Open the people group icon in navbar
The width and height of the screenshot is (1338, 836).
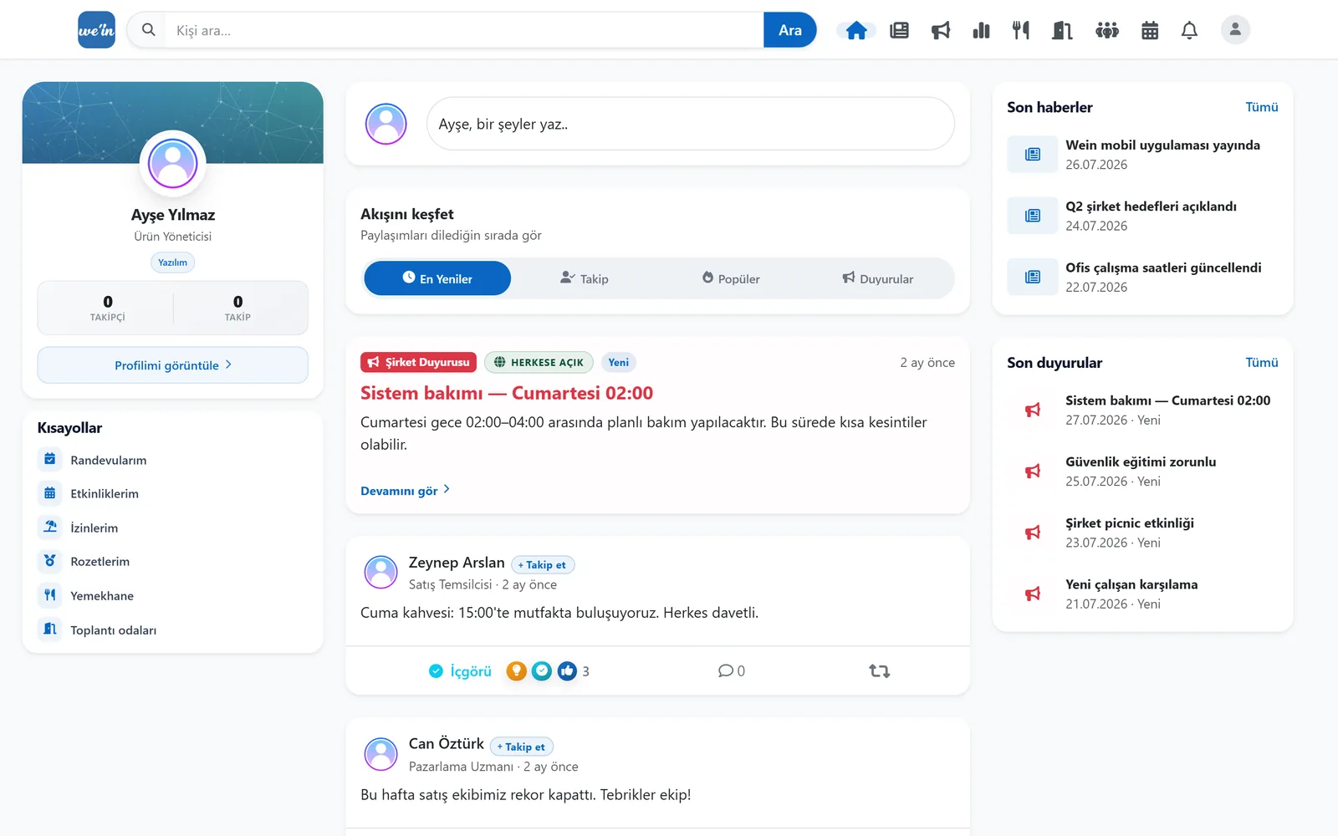tap(1107, 31)
